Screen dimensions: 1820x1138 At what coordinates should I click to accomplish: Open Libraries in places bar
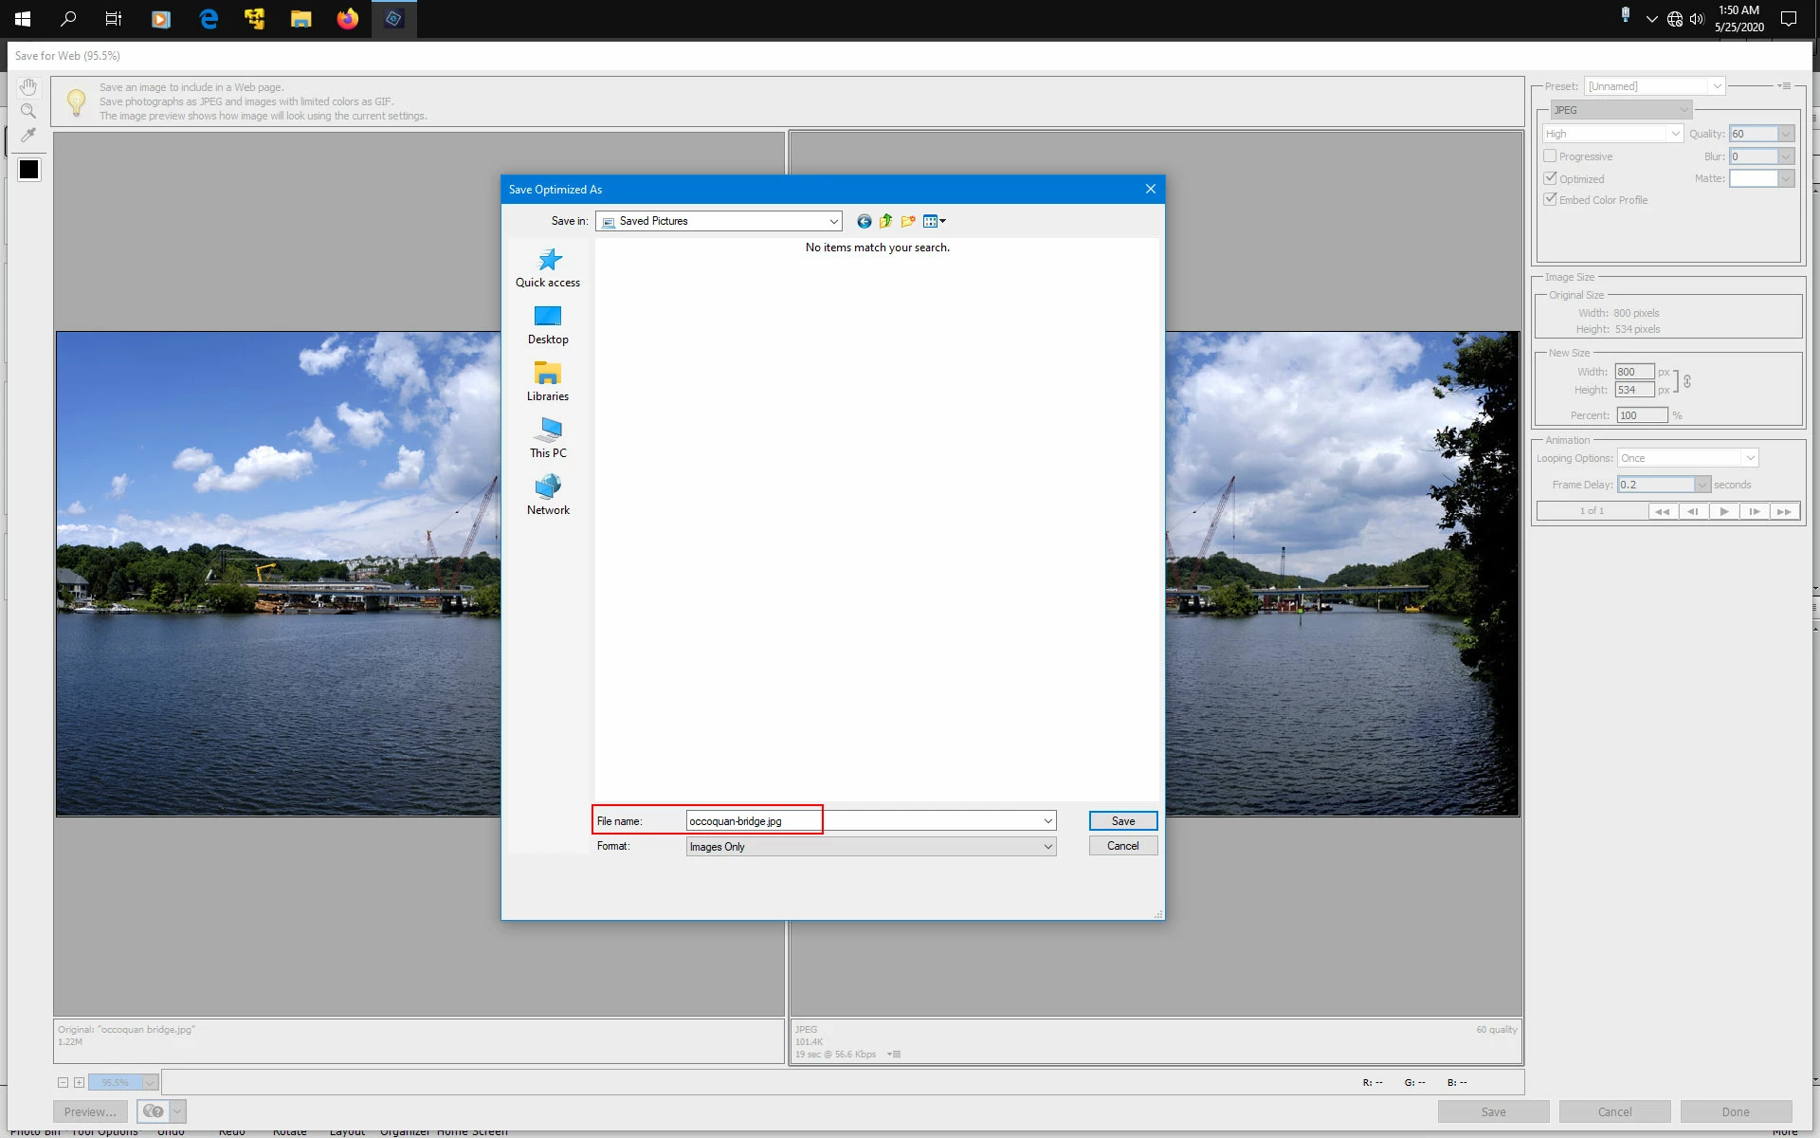tap(548, 381)
